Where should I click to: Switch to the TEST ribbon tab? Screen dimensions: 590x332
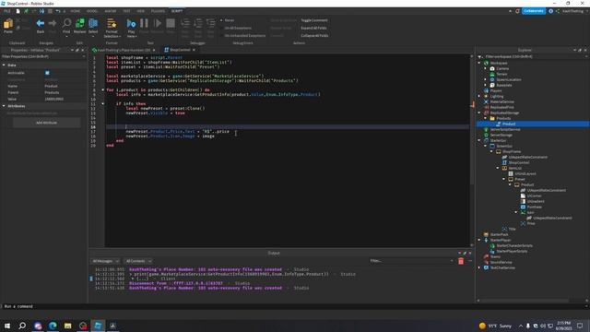pyautogui.click(x=127, y=11)
